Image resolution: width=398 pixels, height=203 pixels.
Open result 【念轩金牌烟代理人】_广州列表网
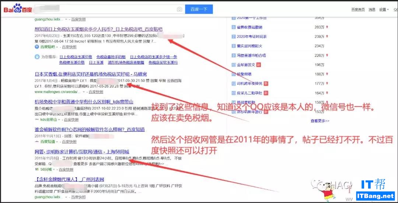point(69,179)
